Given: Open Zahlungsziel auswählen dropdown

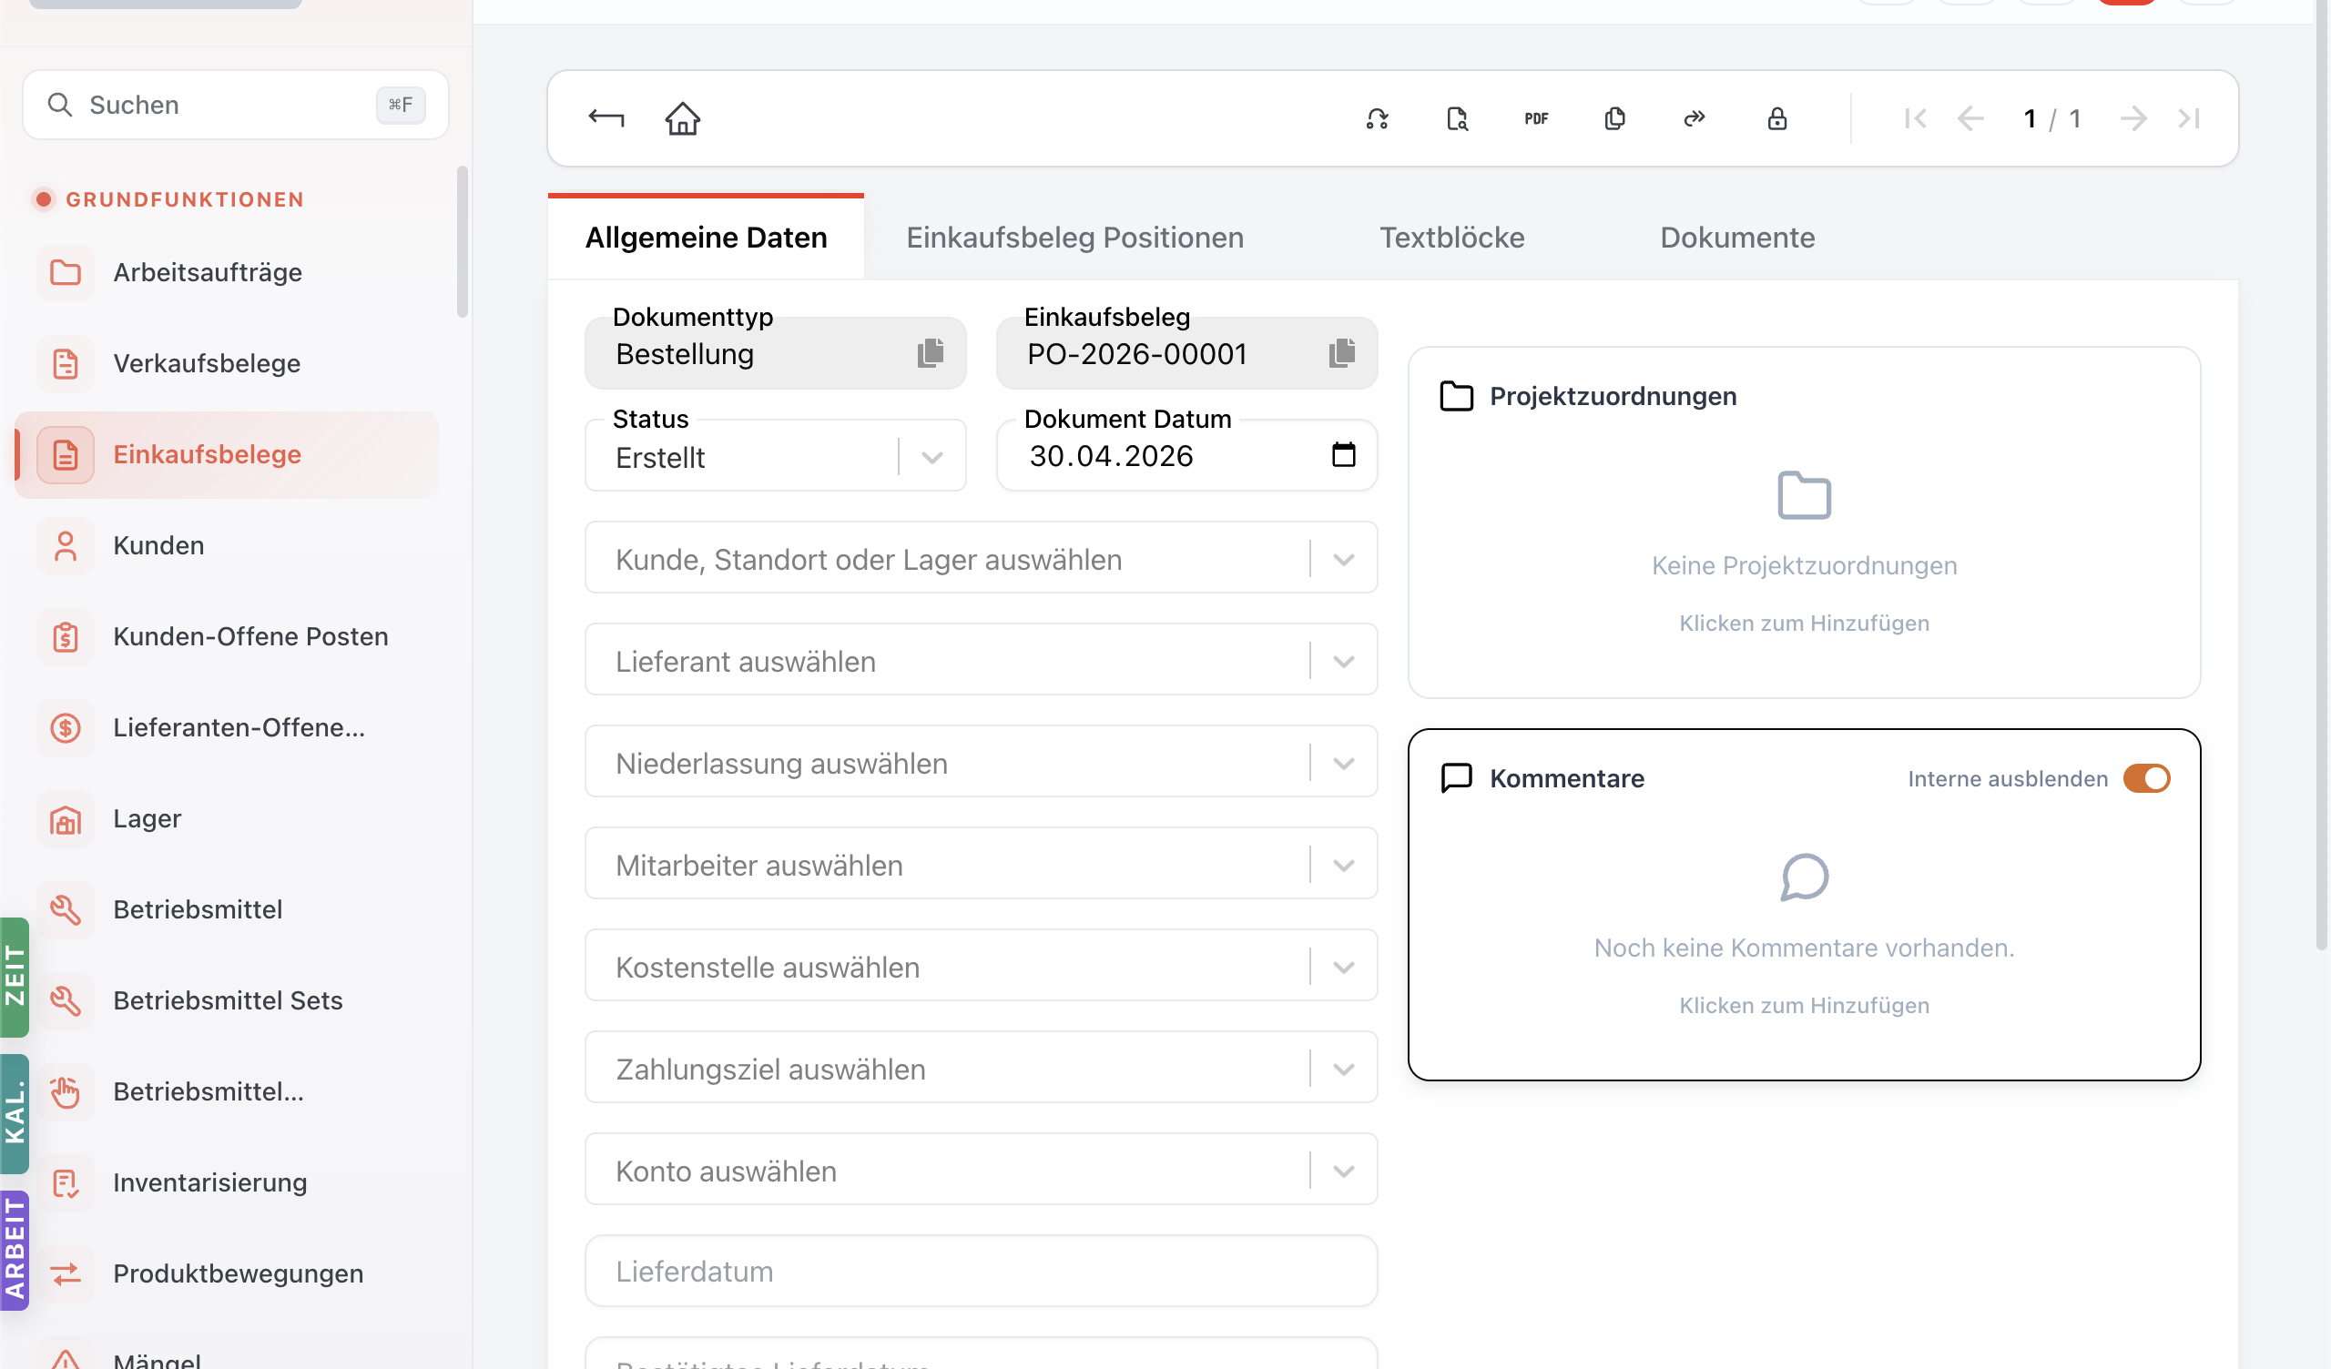Looking at the screenshot, I should pos(981,1068).
